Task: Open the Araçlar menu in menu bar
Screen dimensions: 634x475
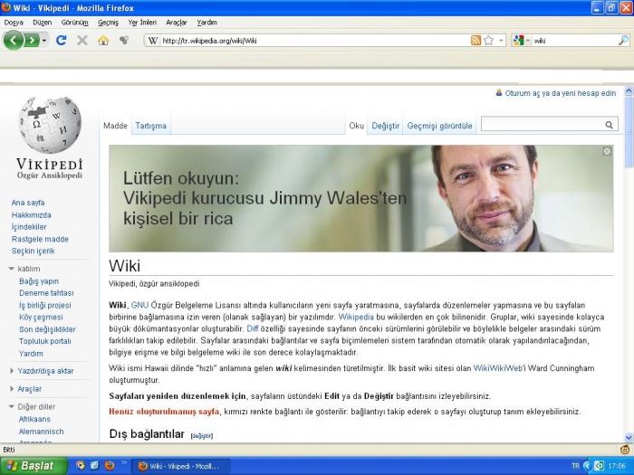Action: [x=177, y=23]
